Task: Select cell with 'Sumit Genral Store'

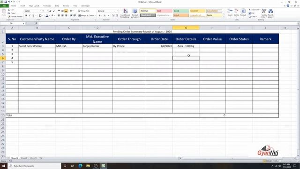Action: tap(37, 46)
